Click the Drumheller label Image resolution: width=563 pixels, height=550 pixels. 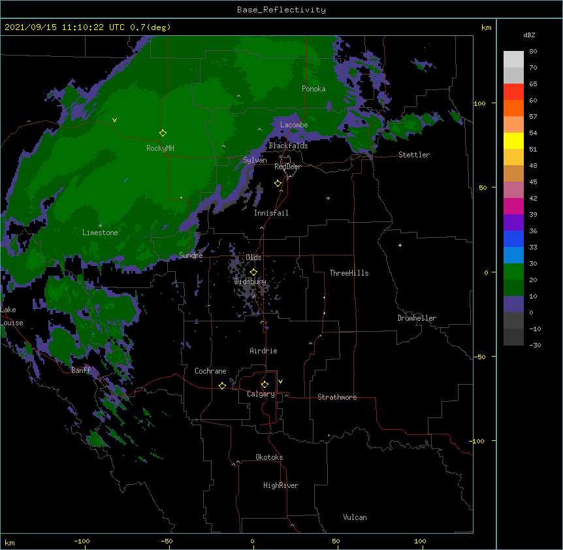tap(417, 318)
